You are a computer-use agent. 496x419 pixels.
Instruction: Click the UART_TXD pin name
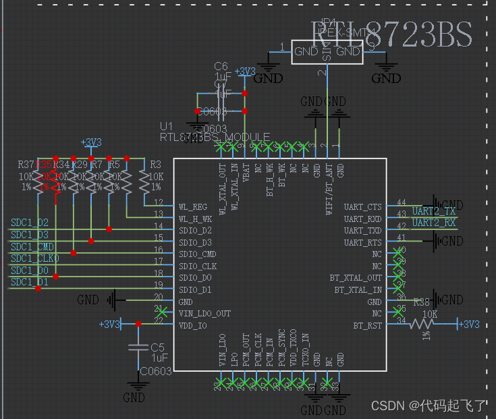363,231
